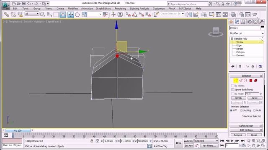
Task: Toggle Set Key Mode key icon
Action: 178,143
